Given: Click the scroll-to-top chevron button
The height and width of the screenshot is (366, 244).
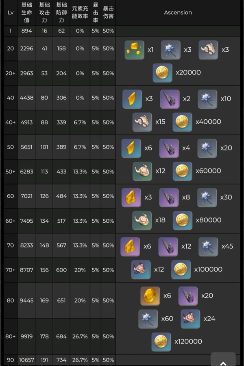Looking at the screenshot, I should (223, 360).
